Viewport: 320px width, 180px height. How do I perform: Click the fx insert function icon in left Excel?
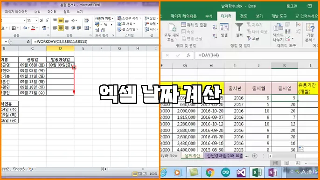point(28,42)
